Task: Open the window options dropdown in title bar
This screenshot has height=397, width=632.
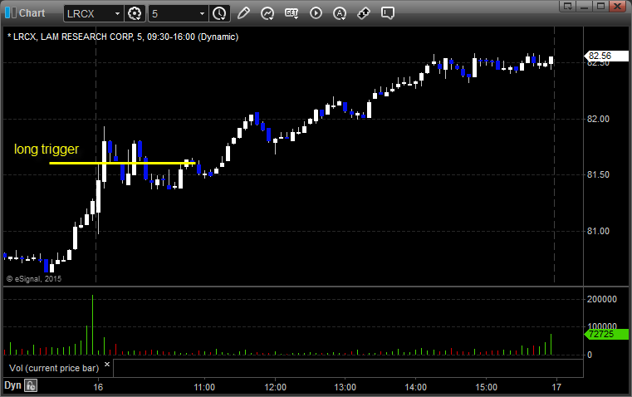Action: 568,6
